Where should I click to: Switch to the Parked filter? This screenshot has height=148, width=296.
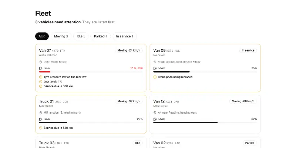pyautogui.click(x=100, y=36)
